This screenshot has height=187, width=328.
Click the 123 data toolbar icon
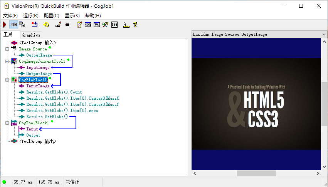pyautogui.click(x=88, y=25)
